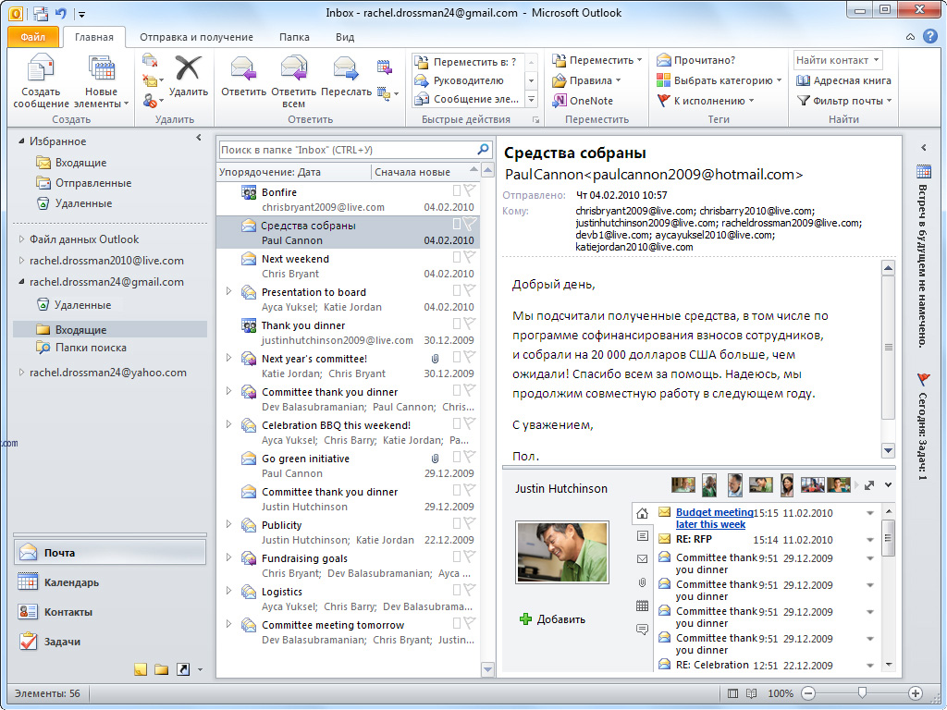Click the Руководителю quick step
The image size is (947, 710).
(x=468, y=80)
